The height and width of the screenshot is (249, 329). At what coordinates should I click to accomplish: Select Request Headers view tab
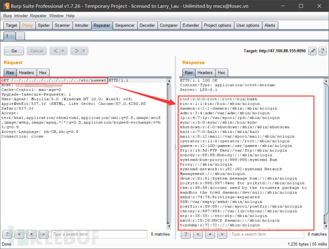pyautogui.click(x=26, y=73)
